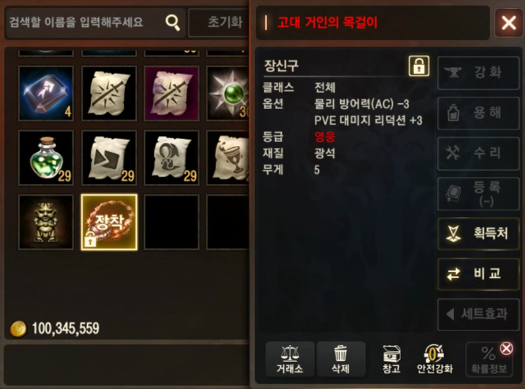This screenshot has width=525, height=389.
Task: Click the 획득처 acquisition source button
Action: click(x=478, y=233)
